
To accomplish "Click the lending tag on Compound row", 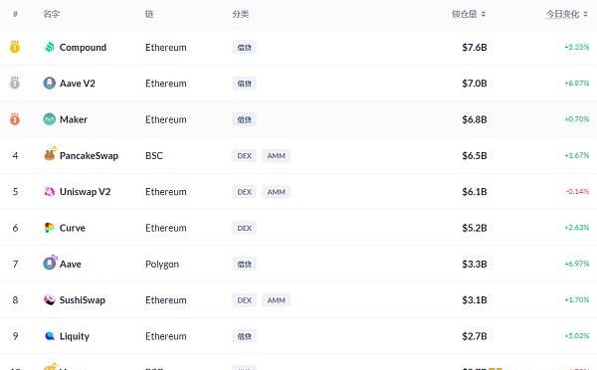I will [244, 48].
